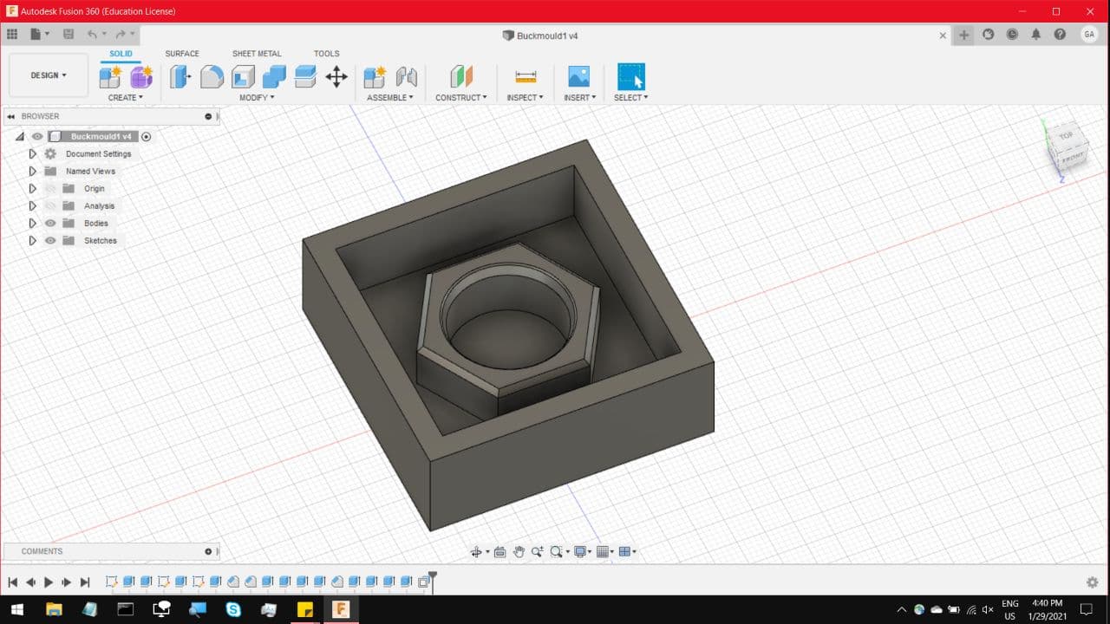This screenshot has width=1110, height=624.
Task: Open the GA user account menu
Action: (x=1089, y=35)
